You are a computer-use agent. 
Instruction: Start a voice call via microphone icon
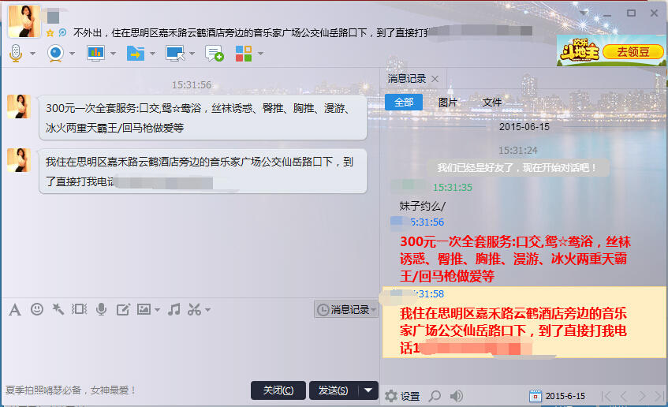click(16, 53)
